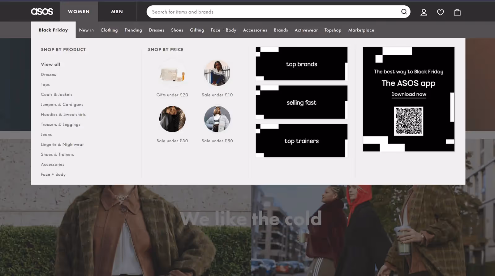This screenshot has height=276, width=495.
Task: Click the ASOS app QR code
Action: (409, 121)
